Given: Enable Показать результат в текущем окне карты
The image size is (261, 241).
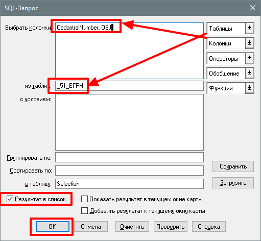Looking at the screenshot, I should (85, 199).
